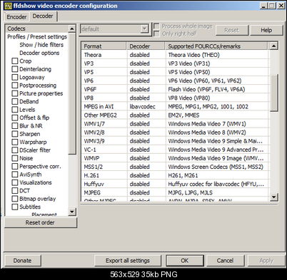The height and width of the screenshot is (280, 287).
Task: Select Show / hide filters entry
Action: [41, 45]
